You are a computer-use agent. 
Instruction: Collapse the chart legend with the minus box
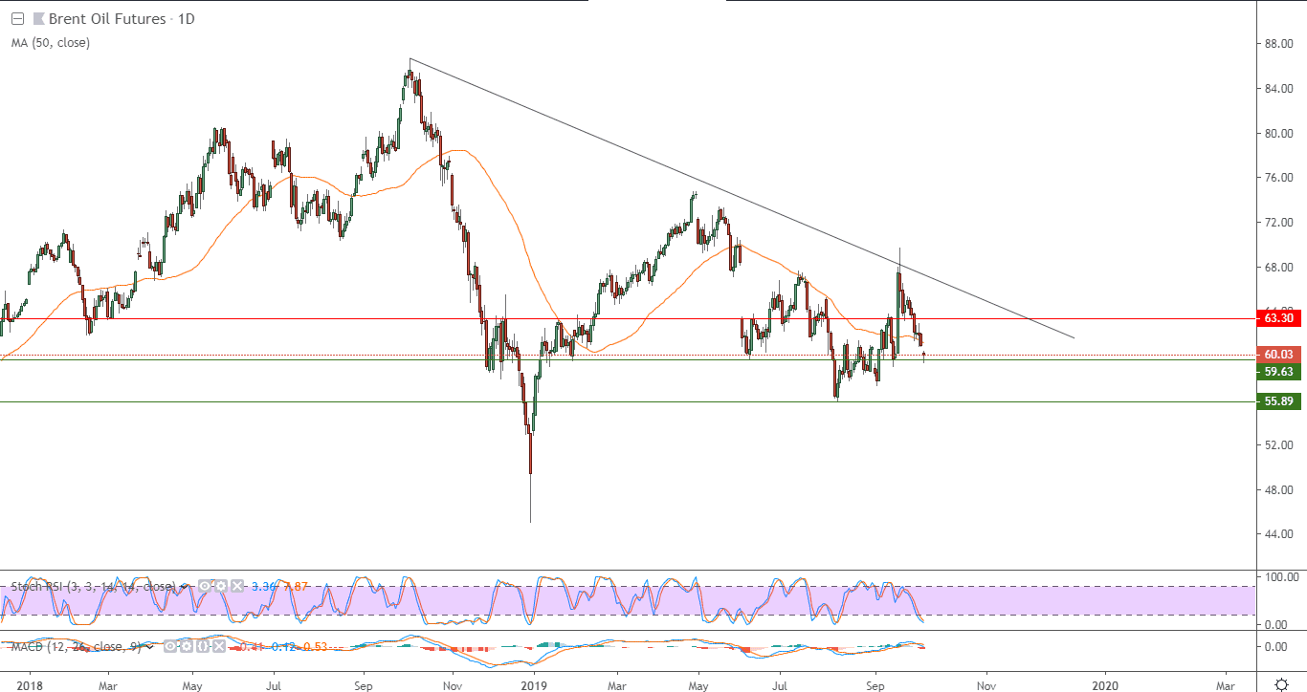click(17, 18)
